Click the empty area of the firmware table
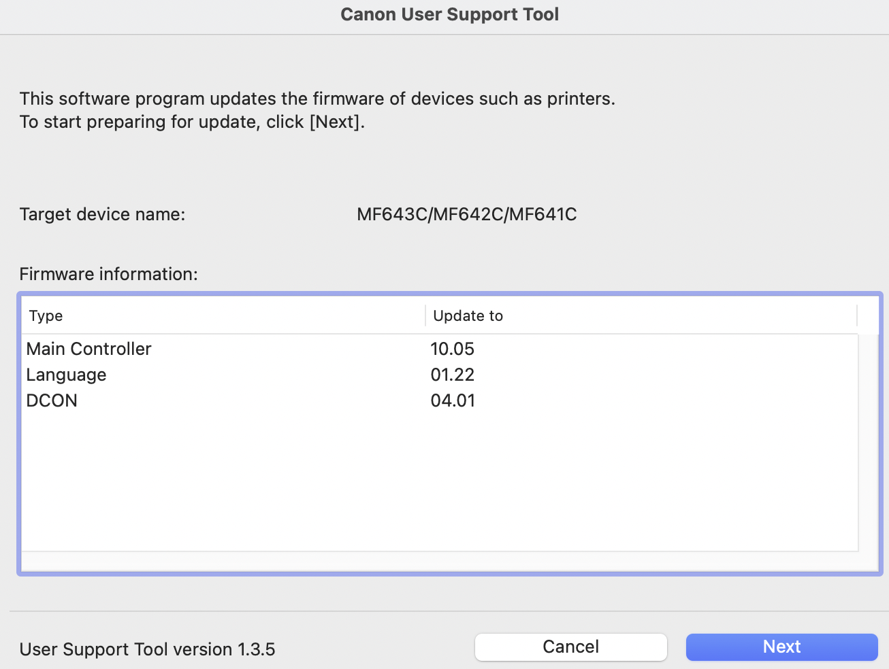This screenshot has width=889, height=669. (x=439, y=483)
